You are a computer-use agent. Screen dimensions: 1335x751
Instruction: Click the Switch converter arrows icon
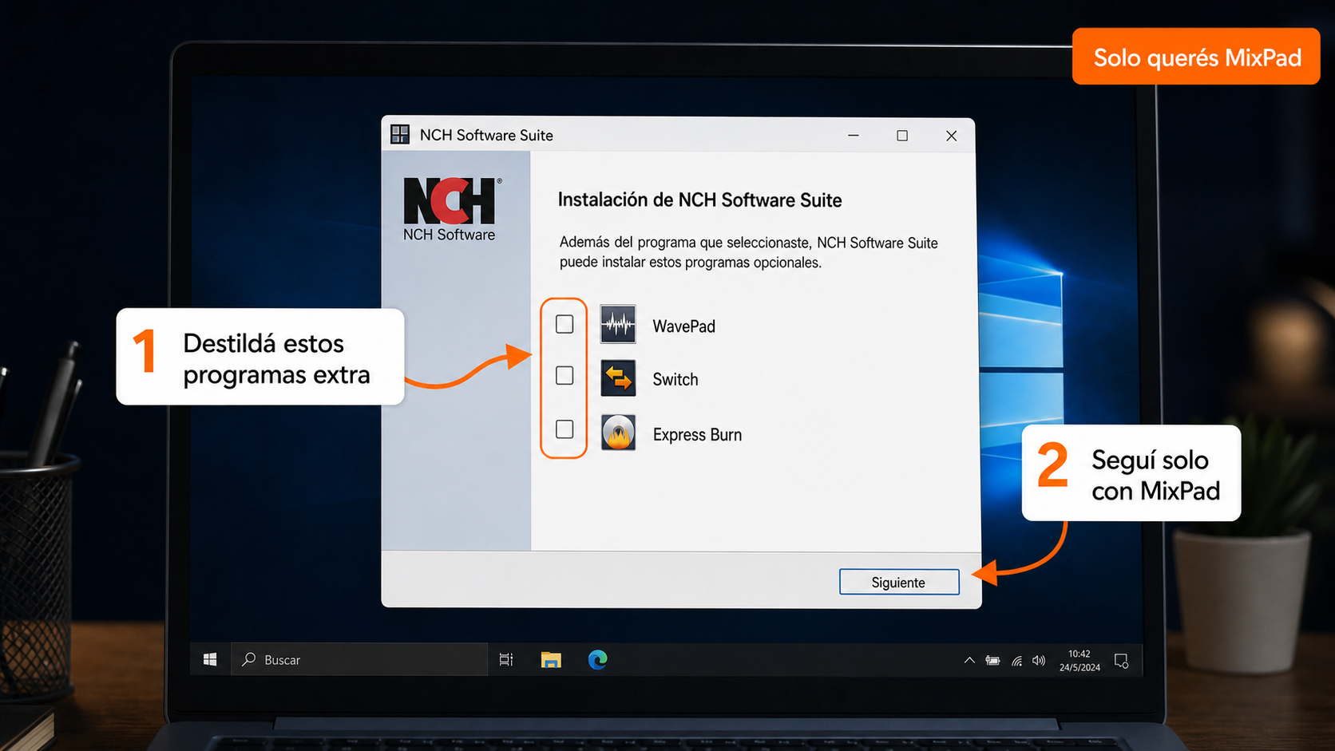[x=618, y=377]
